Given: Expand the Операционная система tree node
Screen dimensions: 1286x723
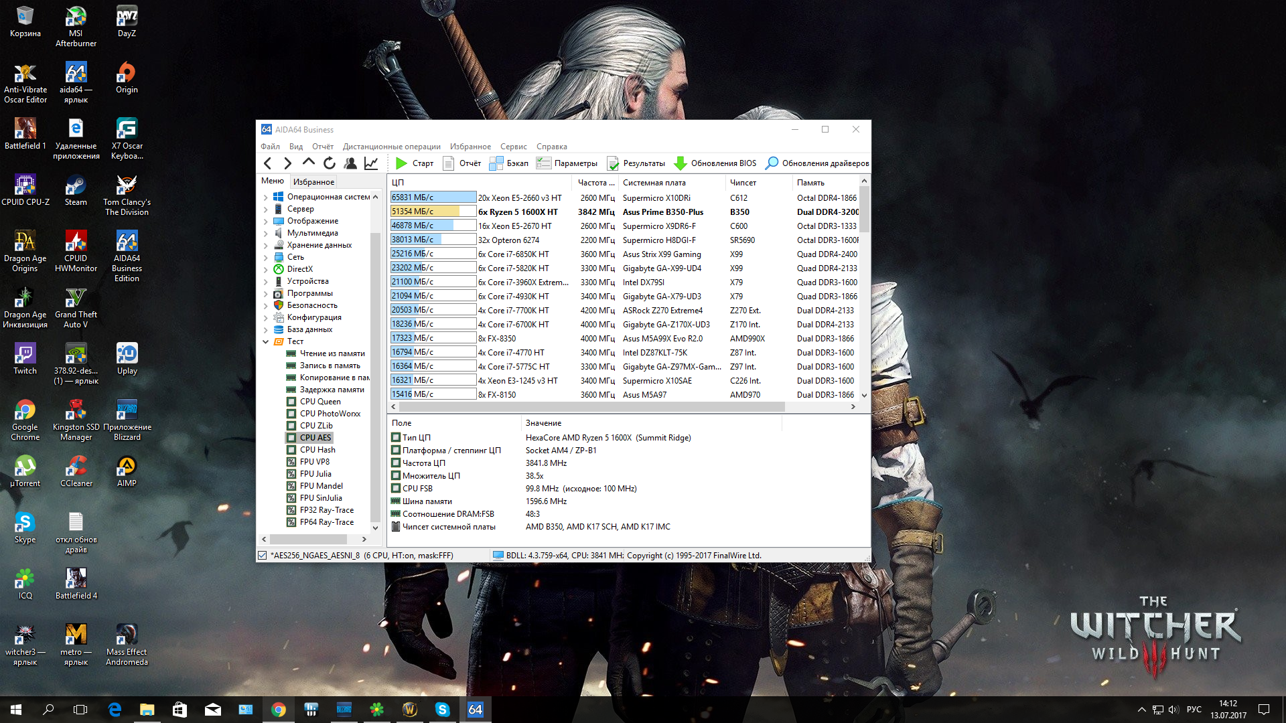Looking at the screenshot, I should pos(266,197).
